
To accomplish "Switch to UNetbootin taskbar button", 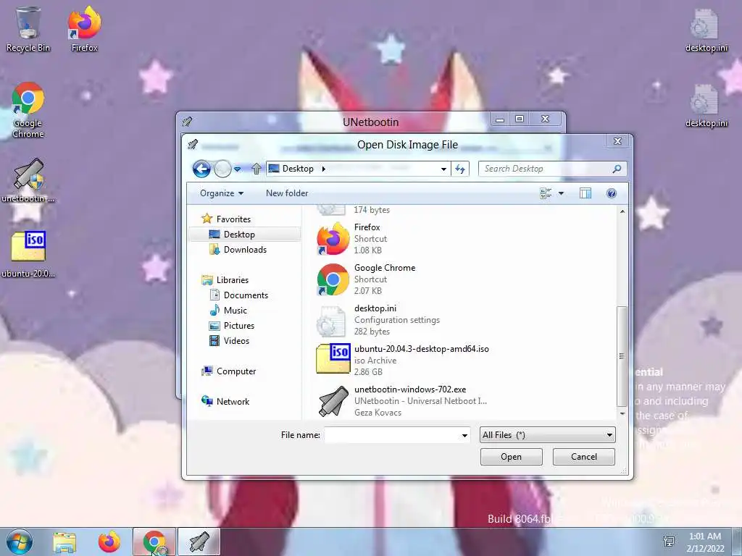I will pos(199,542).
